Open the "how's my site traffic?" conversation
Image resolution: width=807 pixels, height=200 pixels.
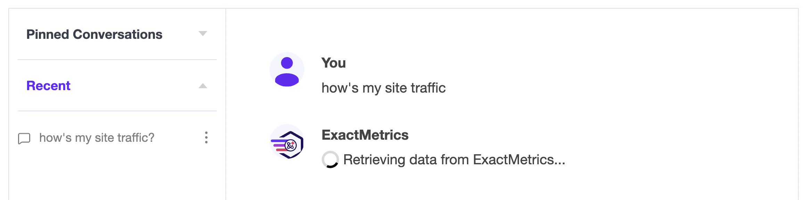pos(97,138)
